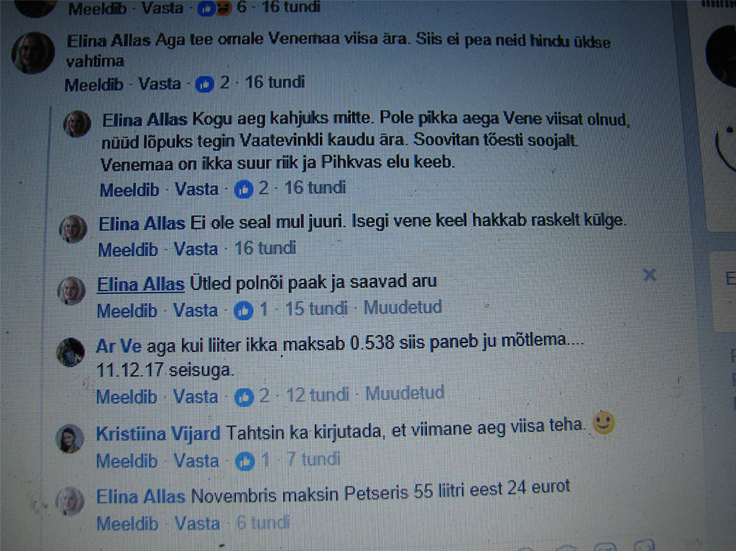Click like icon on Kristiina Vijard's comment

(244, 461)
